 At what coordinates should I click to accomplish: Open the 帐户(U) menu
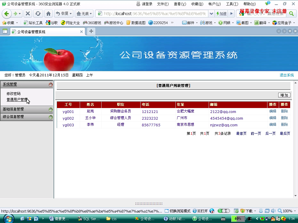point(214,4)
